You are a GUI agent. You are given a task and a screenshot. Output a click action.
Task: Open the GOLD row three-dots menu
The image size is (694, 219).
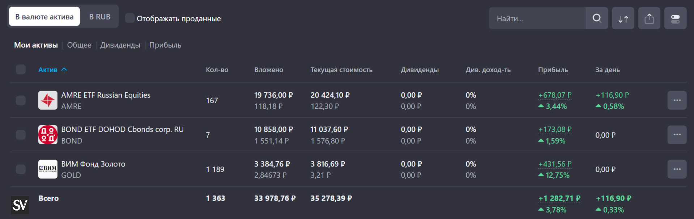coord(677,169)
